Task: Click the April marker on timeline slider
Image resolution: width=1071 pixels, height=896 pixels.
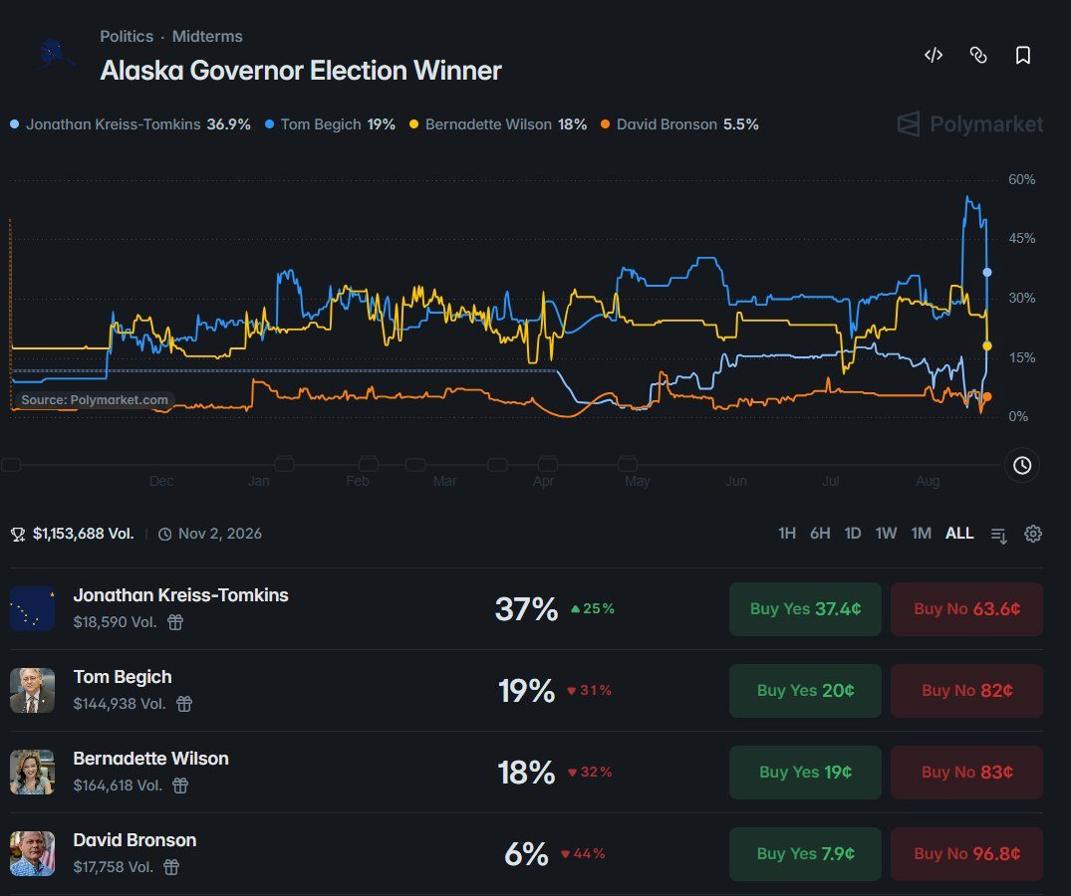Action: pos(548,465)
